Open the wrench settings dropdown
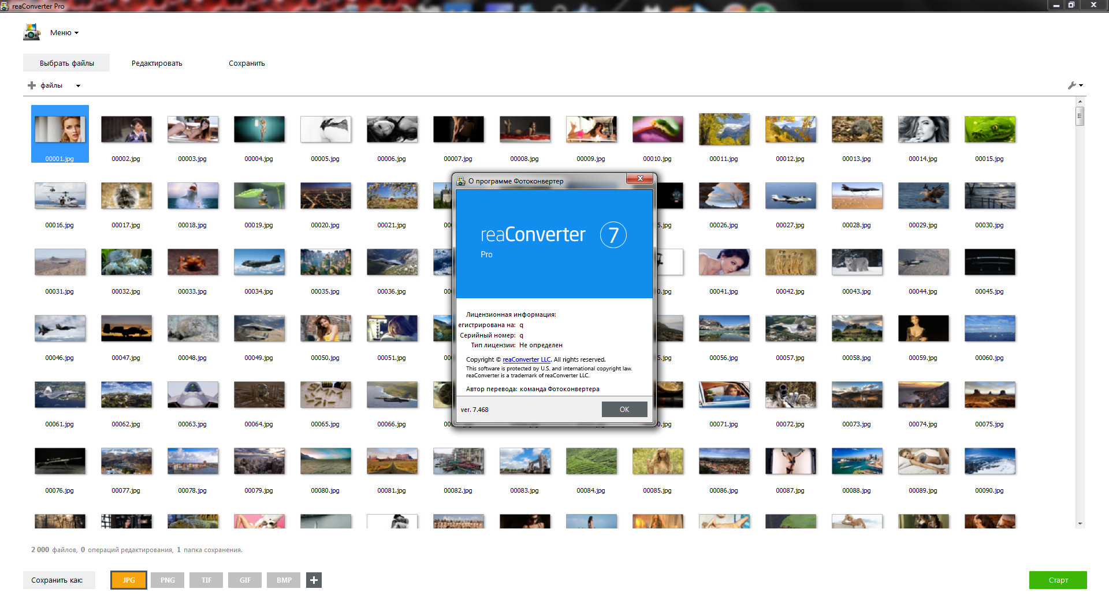Viewport: 1109px width, 600px height. click(x=1075, y=85)
